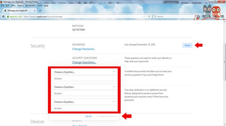Screen dimensions: 226x126
Task: Open the Bookmarks menu
Action: pyautogui.click(x=30, y=6)
